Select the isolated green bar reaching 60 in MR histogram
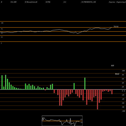This screenshot has width=126, height=126. (x=85, y=84)
